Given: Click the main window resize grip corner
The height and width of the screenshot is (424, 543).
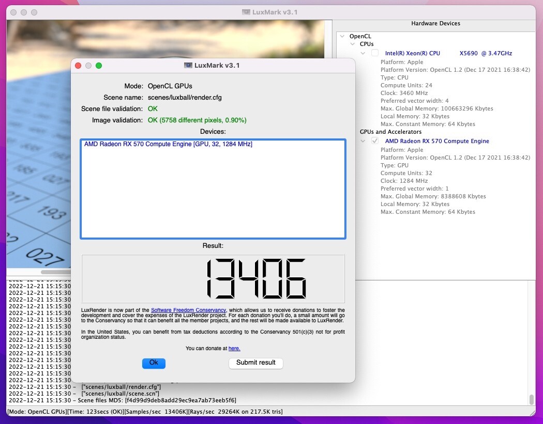Looking at the screenshot, I should pyautogui.click(x=532, y=412).
